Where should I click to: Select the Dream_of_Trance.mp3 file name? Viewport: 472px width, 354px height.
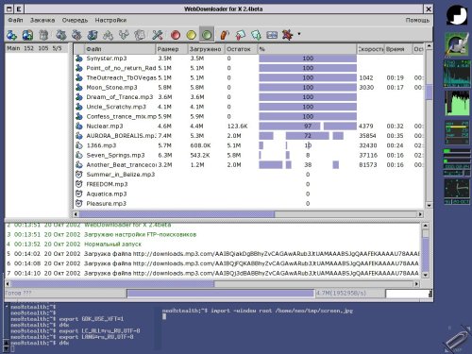click(x=120, y=97)
